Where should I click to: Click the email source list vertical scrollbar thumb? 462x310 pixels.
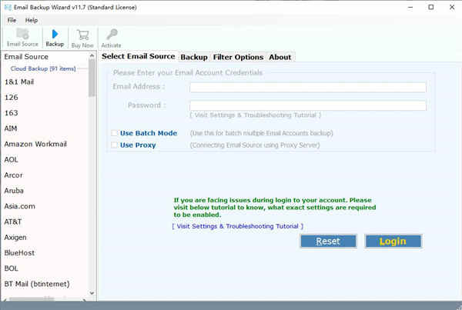[92, 78]
